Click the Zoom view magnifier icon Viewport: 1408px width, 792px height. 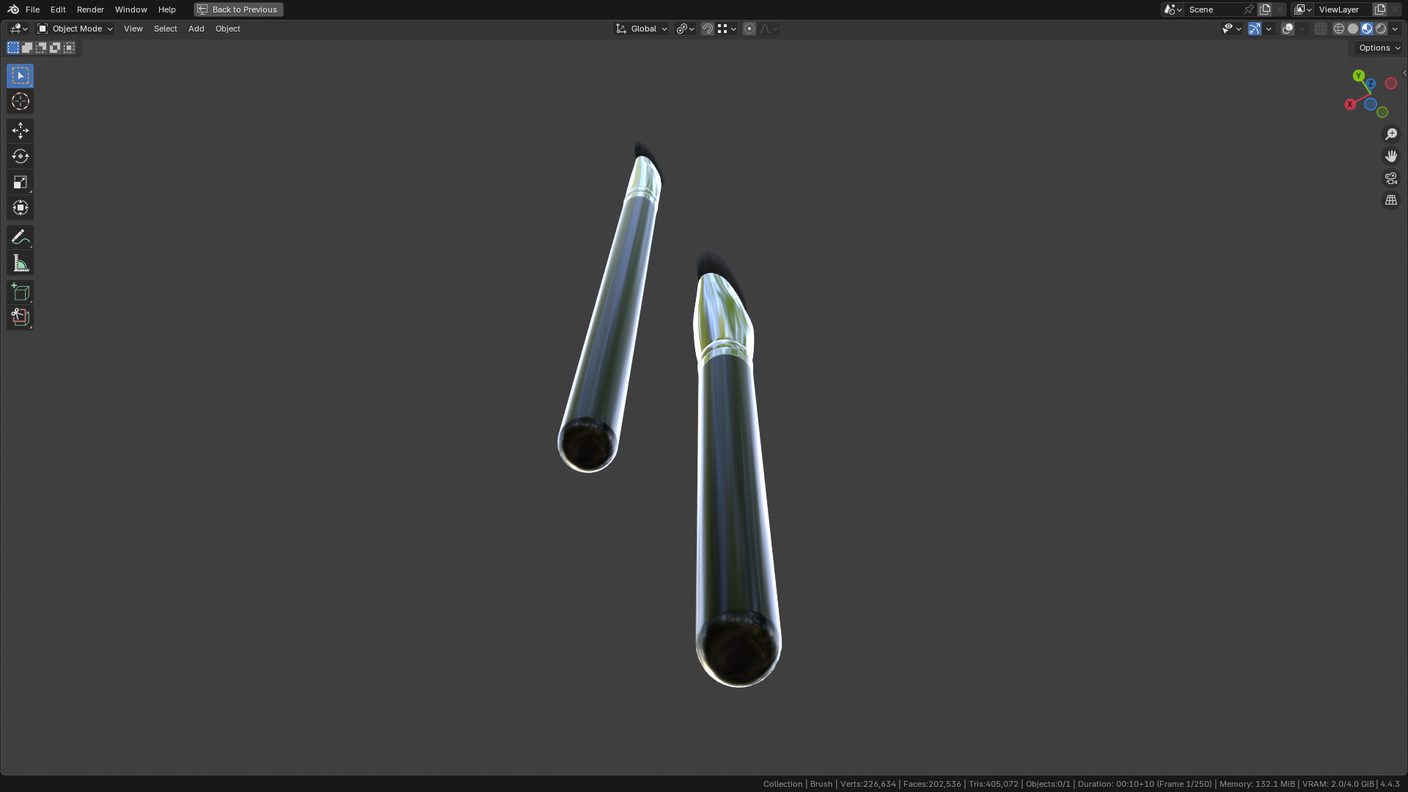point(1391,134)
